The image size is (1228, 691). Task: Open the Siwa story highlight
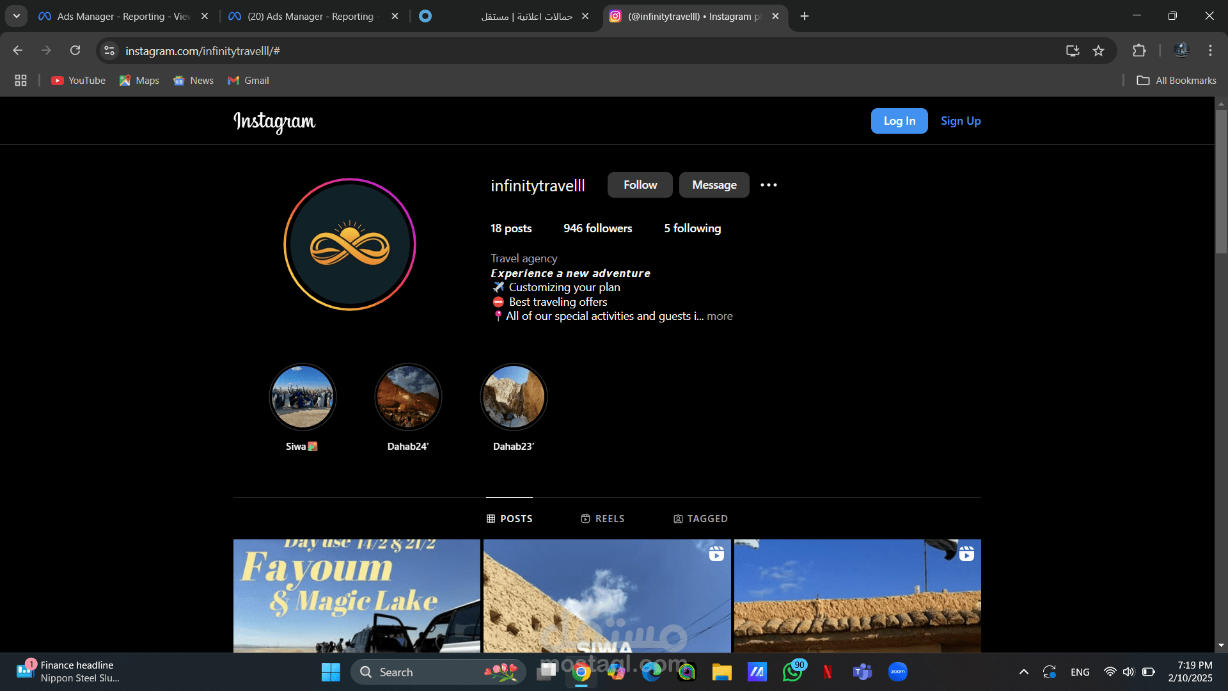click(x=303, y=397)
